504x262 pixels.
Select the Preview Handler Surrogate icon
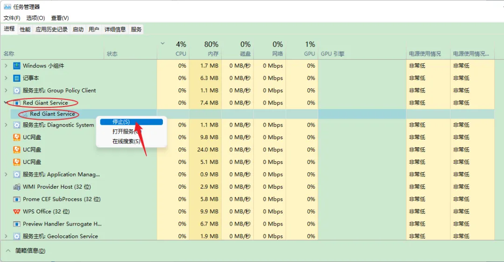click(x=17, y=224)
